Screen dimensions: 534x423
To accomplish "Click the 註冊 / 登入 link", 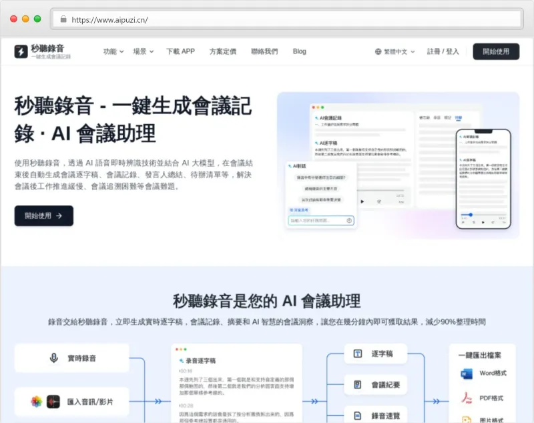I will (443, 51).
